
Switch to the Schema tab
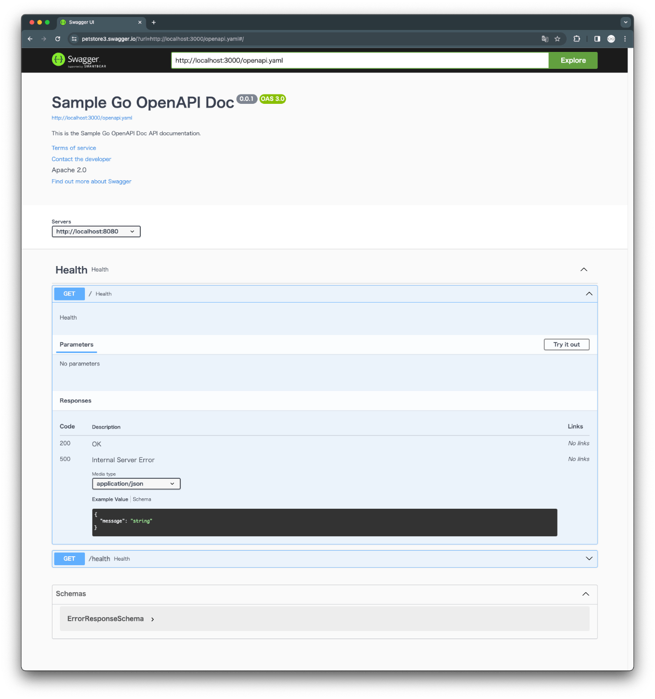142,499
